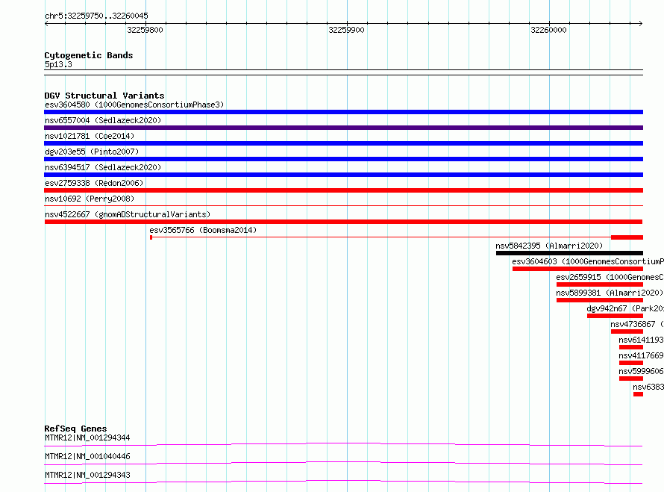Click the nsv6141193 red variant bar
This screenshot has height=492, width=664.
click(631, 347)
